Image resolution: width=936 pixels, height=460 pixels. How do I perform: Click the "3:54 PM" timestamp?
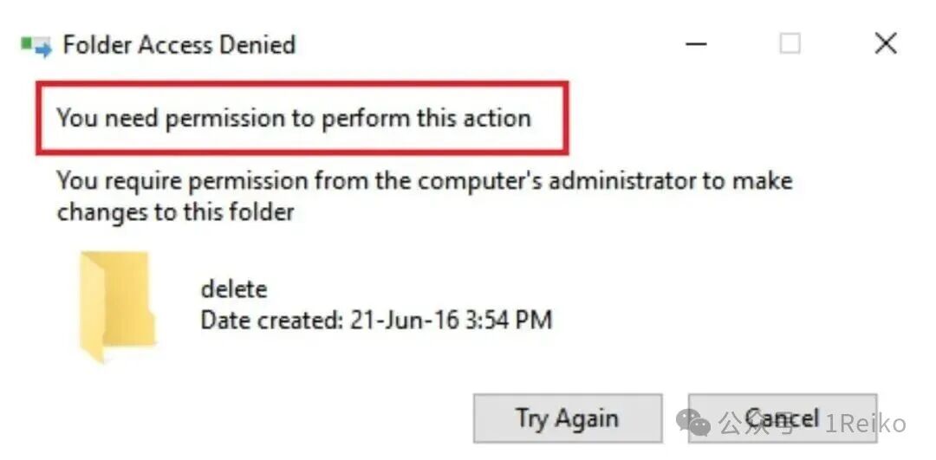[x=509, y=321]
